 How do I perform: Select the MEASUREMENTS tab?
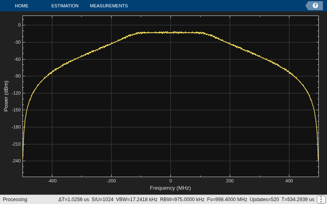(109, 6)
